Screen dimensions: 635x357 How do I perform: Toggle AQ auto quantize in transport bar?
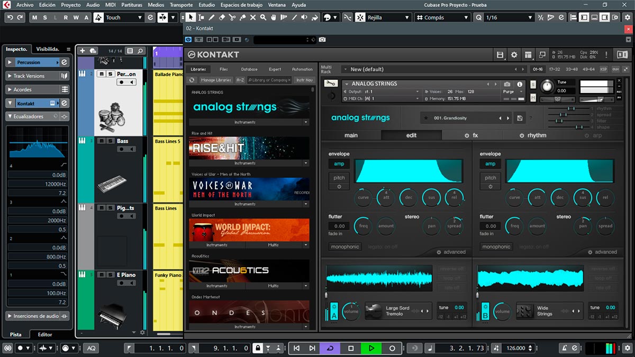92,348
